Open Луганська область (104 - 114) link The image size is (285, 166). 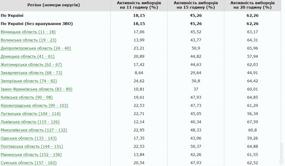(x=30, y=114)
